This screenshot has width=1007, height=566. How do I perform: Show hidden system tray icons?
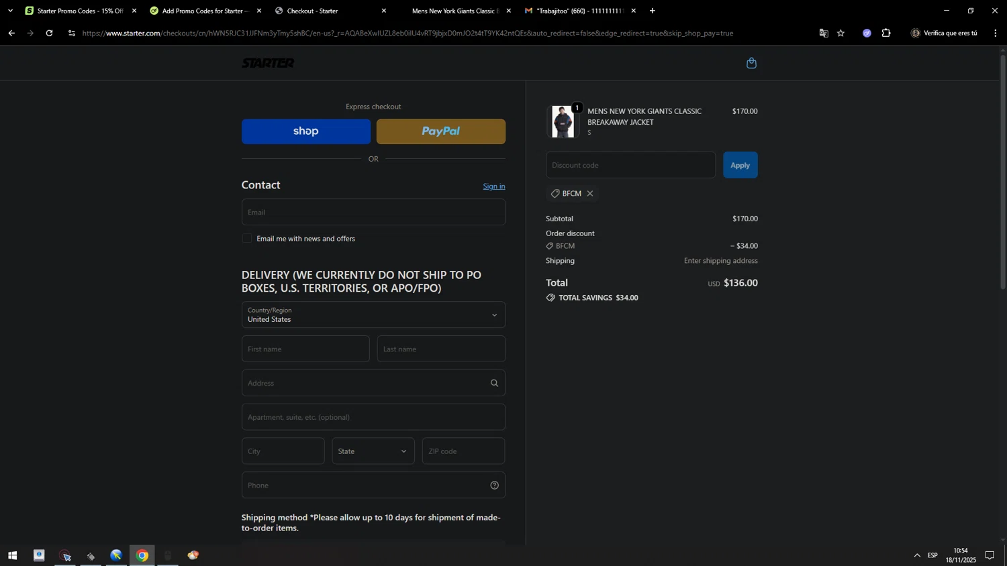(x=917, y=555)
